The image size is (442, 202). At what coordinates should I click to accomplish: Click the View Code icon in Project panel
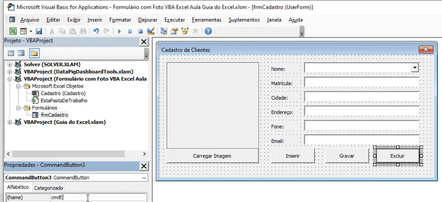pyautogui.click(x=11, y=53)
